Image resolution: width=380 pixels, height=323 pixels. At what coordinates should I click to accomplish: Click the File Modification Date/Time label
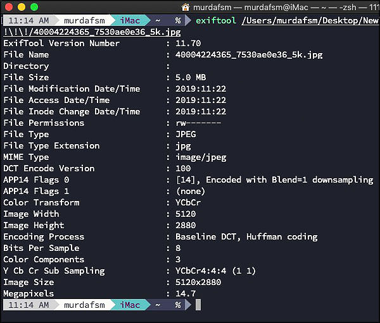72,88
